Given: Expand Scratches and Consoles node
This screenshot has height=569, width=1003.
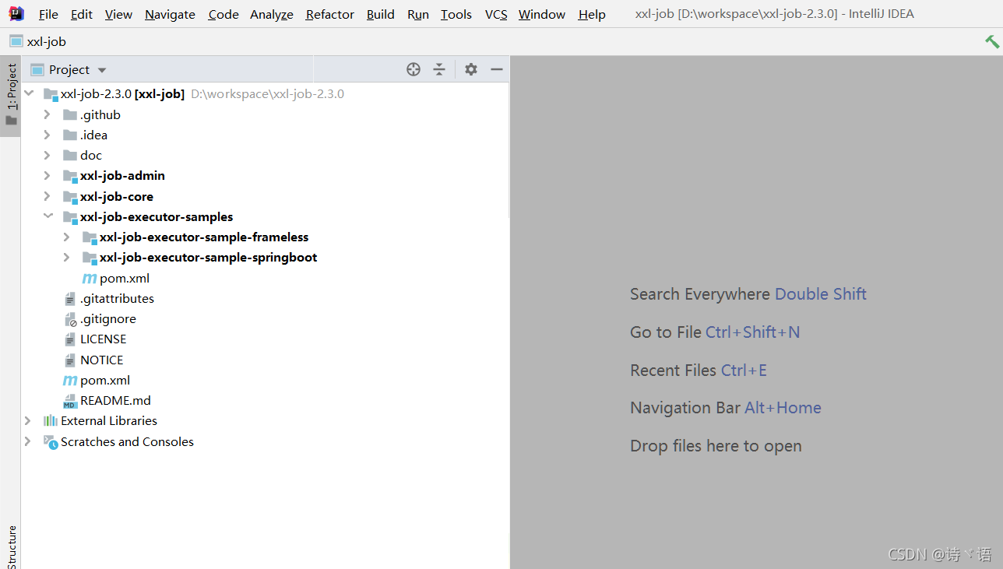Looking at the screenshot, I should coord(27,441).
